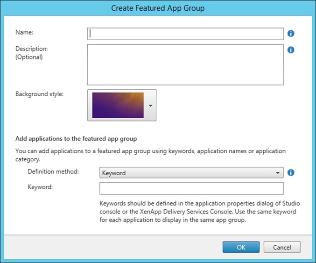This screenshot has width=316, height=263.
Task: Click the Keyword: label text
Action: pos(40,187)
